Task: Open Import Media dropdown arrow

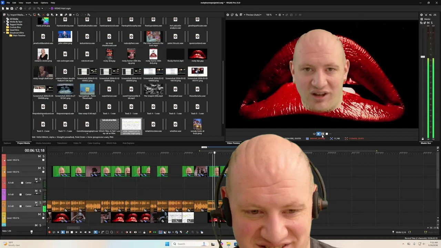Action: click(x=26, y=15)
